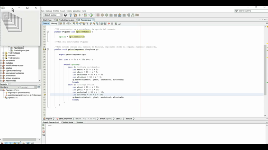
Task: Click Projects panel horizontal scrollbar
Action: click(x=19, y=139)
